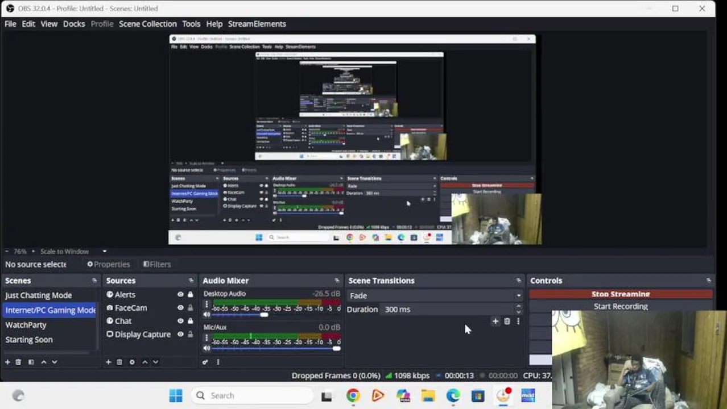Open advanced audio properties in Audio Mixer toolbar

click(205, 362)
